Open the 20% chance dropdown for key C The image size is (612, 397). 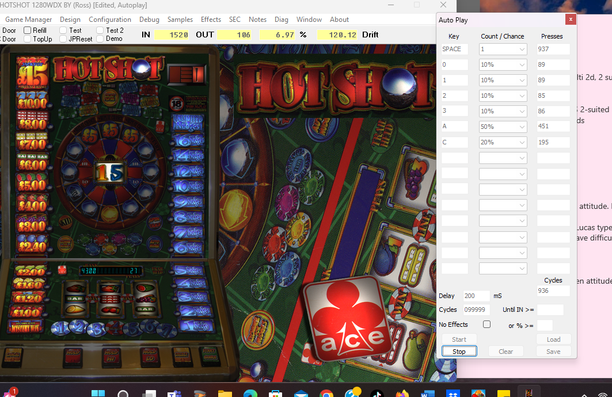pyautogui.click(x=503, y=142)
